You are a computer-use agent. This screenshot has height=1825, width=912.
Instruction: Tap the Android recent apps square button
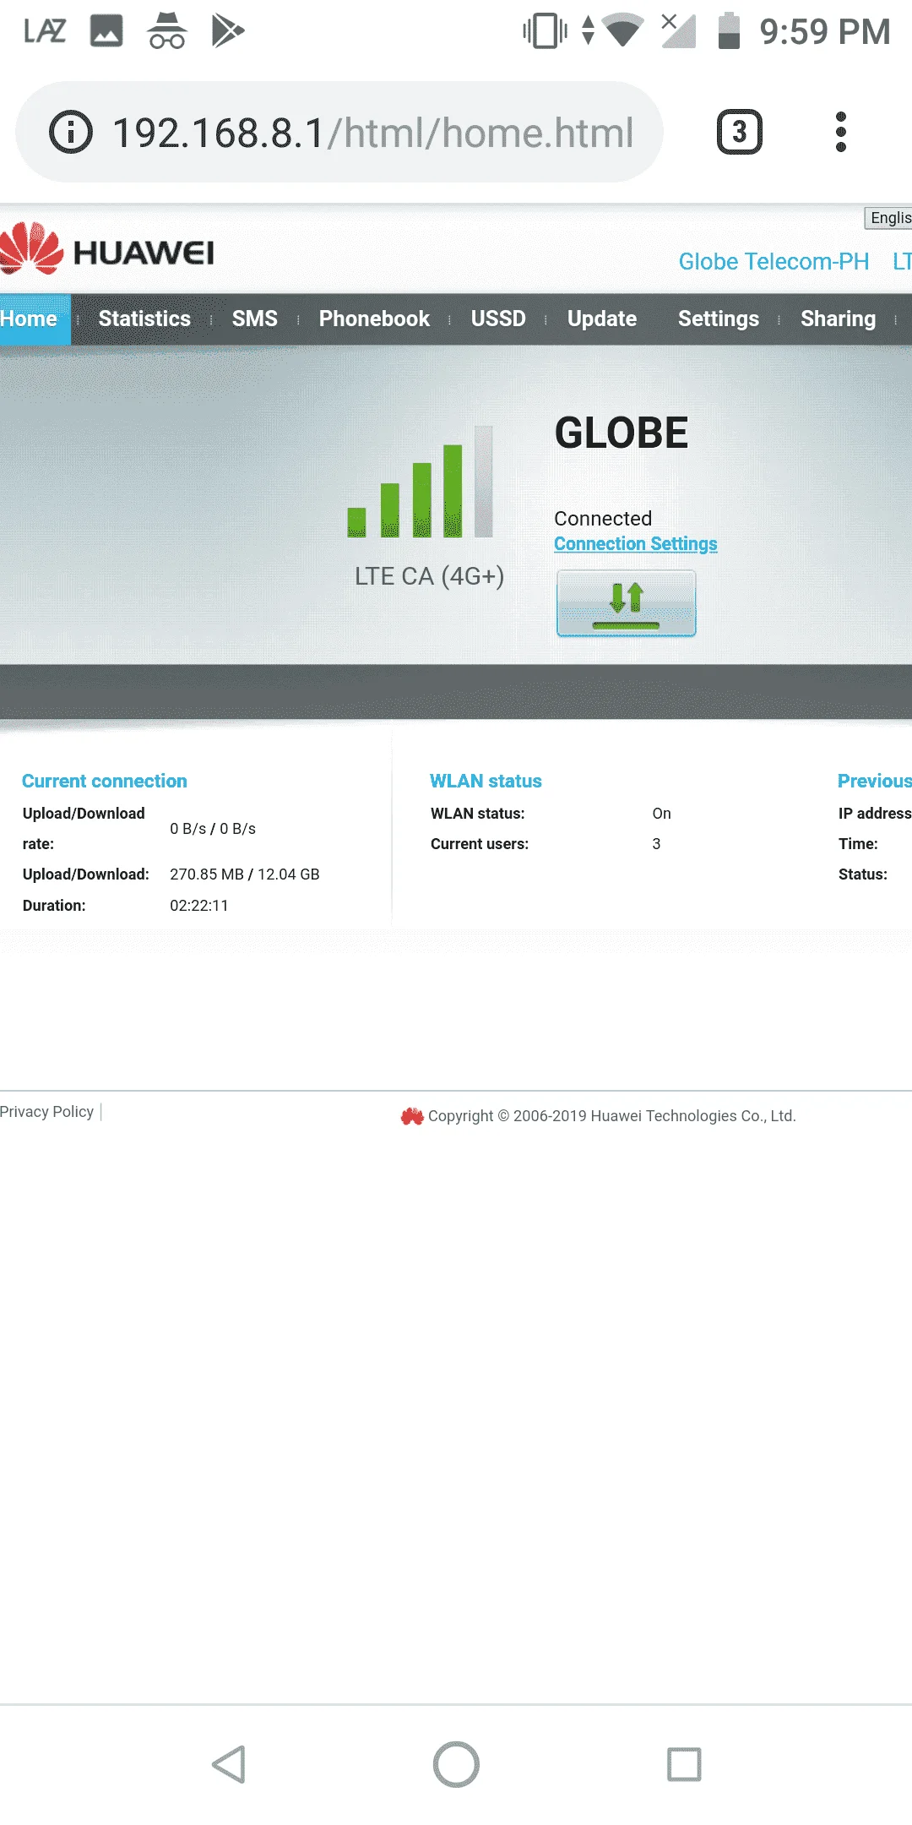click(x=684, y=1764)
